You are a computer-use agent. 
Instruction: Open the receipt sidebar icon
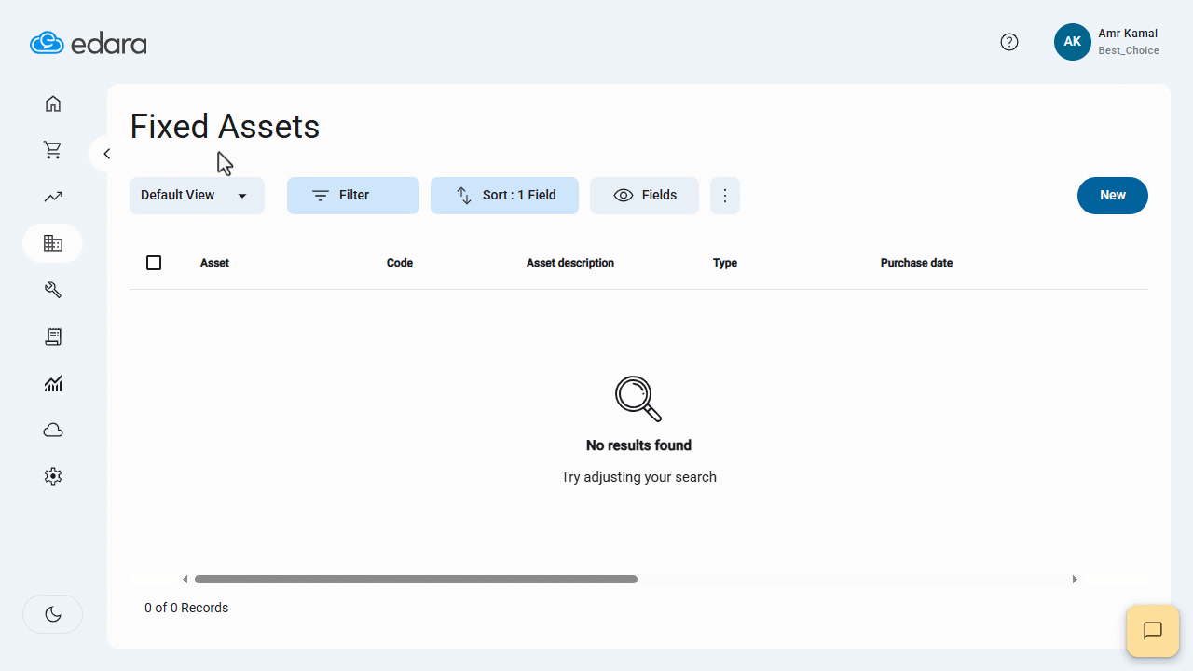(x=53, y=336)
